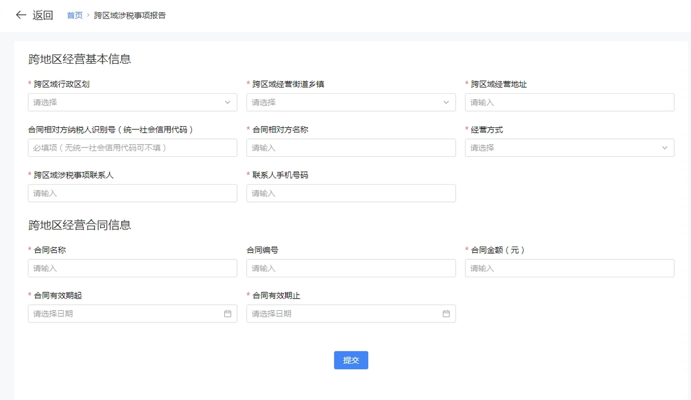Click the 跨区域涉税事项报告 breadcrumb text
The image size is (691, 400).
coord(130,16)
